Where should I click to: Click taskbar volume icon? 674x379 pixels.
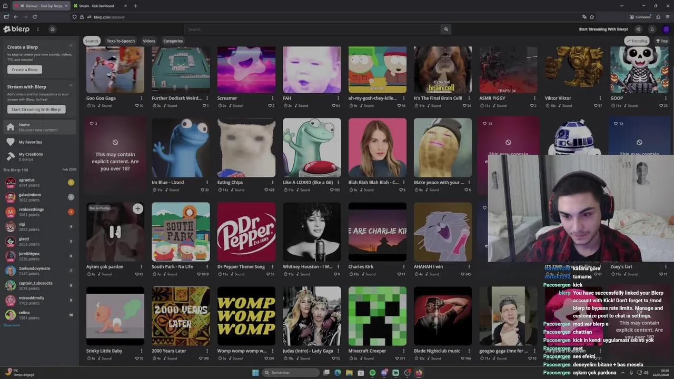coord(646,373)
